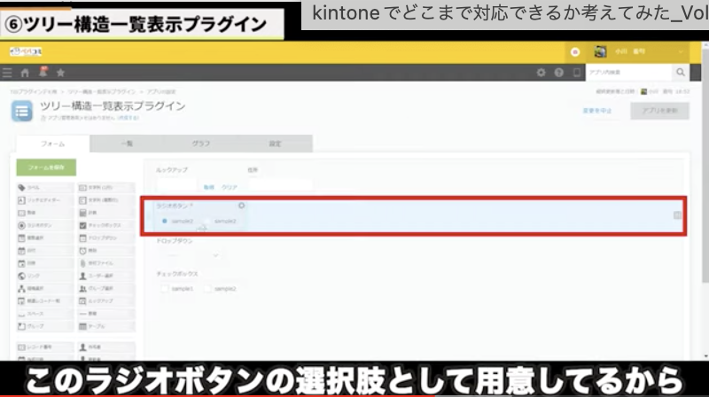Image resolution: width=709 pixels, height=397 pixels.
Task: Click the star bookmarks icon
Action: [x=59, y=73]
